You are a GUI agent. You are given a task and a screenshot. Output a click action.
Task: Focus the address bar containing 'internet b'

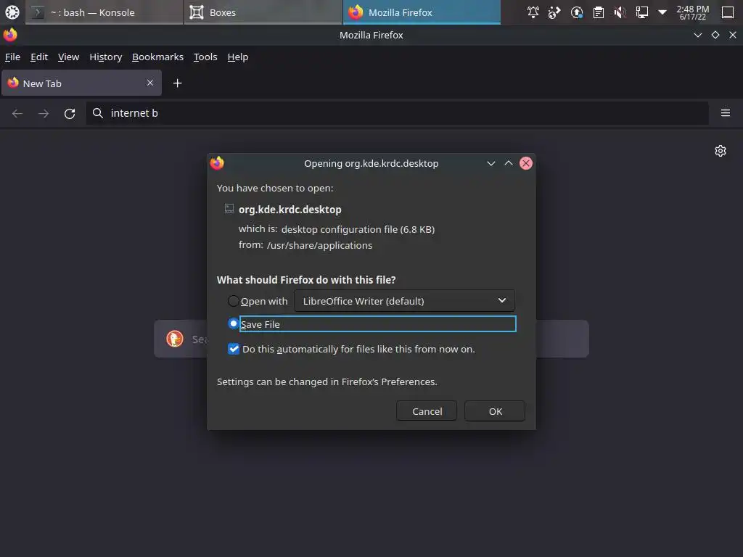coord(397,113)
